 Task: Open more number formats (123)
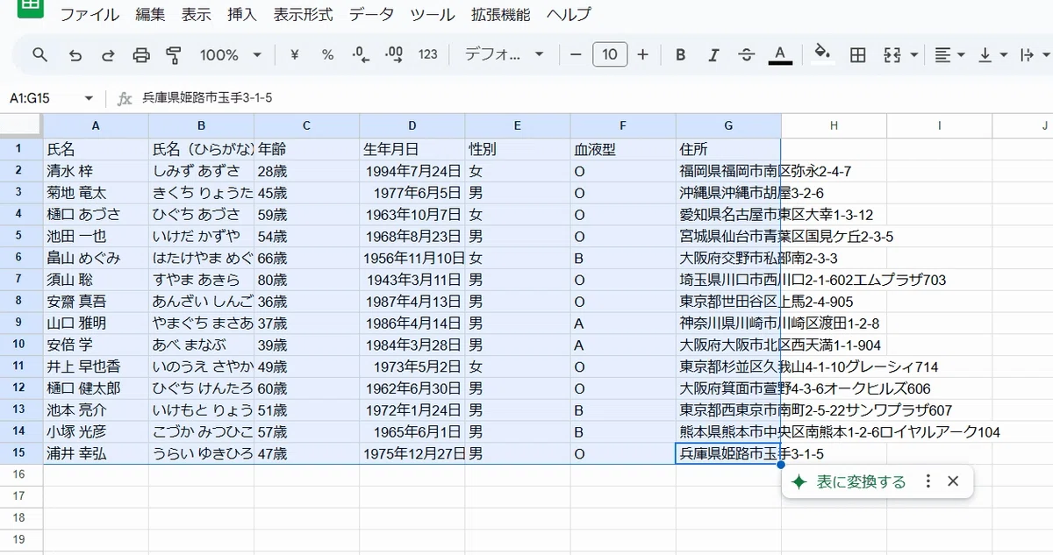(x=428, y=54)
